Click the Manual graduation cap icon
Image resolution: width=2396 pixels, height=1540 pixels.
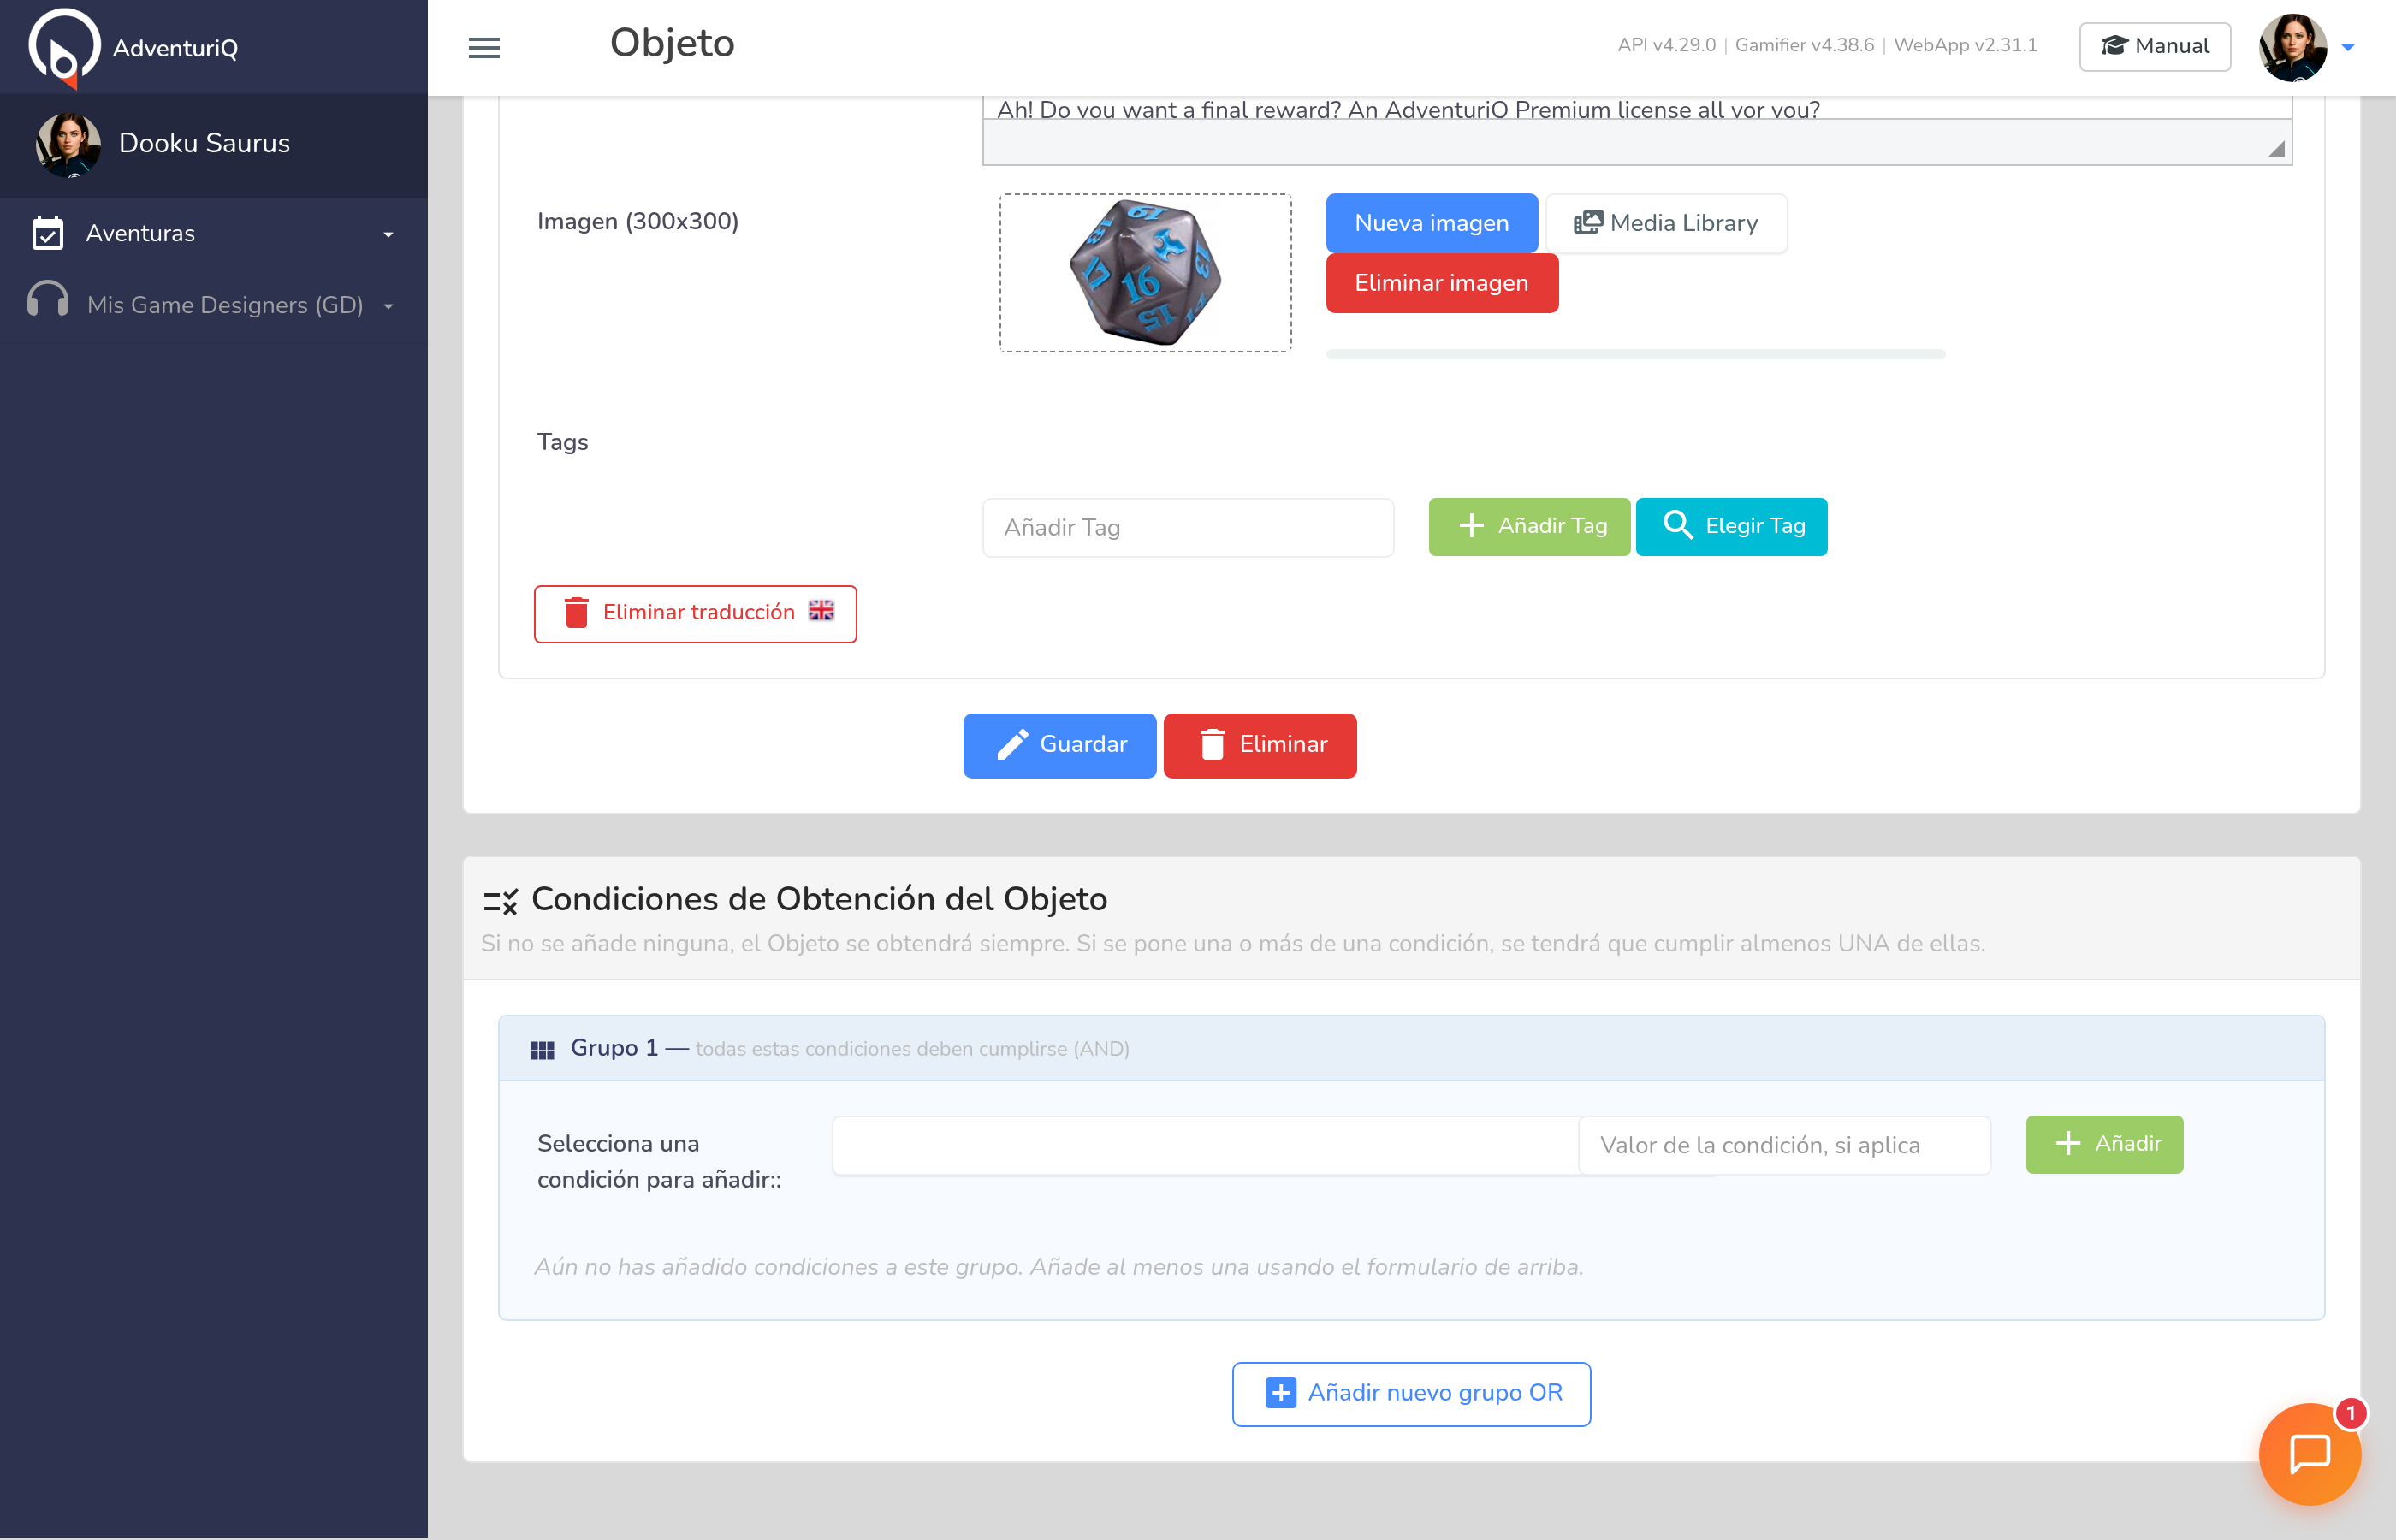[2114, 46]
